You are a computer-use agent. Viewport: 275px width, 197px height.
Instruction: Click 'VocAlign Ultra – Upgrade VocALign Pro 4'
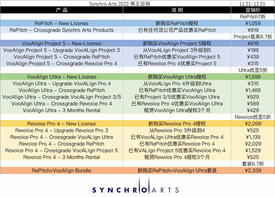click(62, 84)
